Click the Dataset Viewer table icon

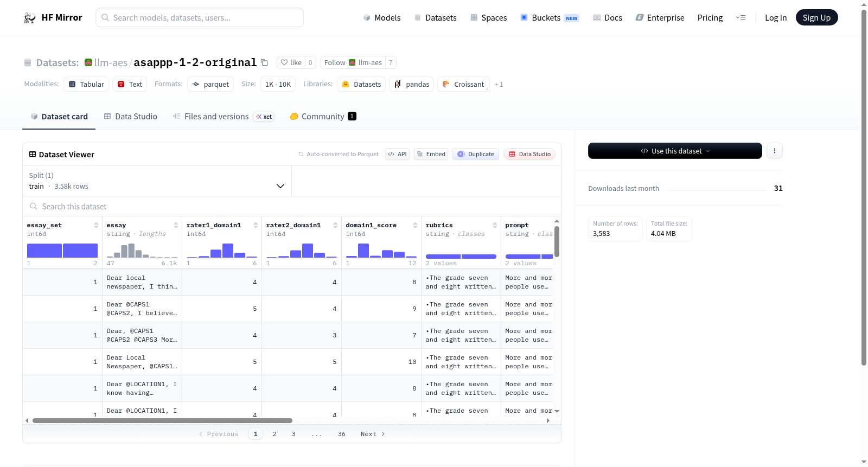click(33, 154)
